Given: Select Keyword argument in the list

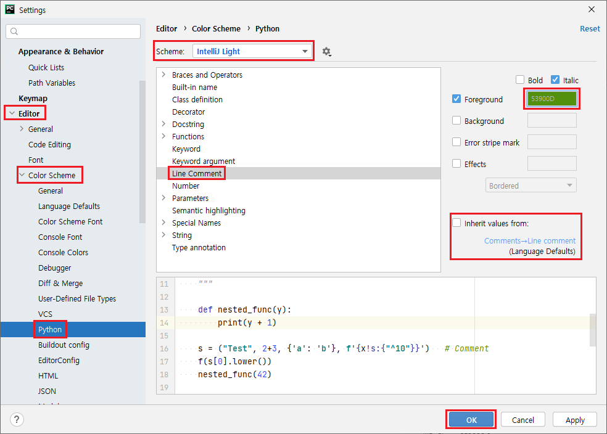Looking at the screenshot, I should pos(204,161).
